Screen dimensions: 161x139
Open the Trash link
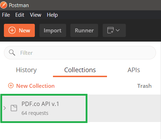point(144,86)
